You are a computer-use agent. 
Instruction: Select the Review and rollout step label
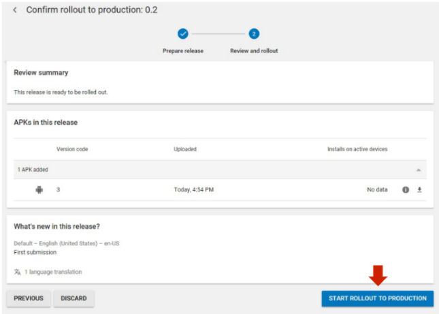click(x=254, y=50)
